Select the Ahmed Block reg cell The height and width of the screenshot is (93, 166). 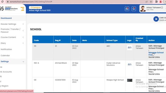tap(61, 63)
